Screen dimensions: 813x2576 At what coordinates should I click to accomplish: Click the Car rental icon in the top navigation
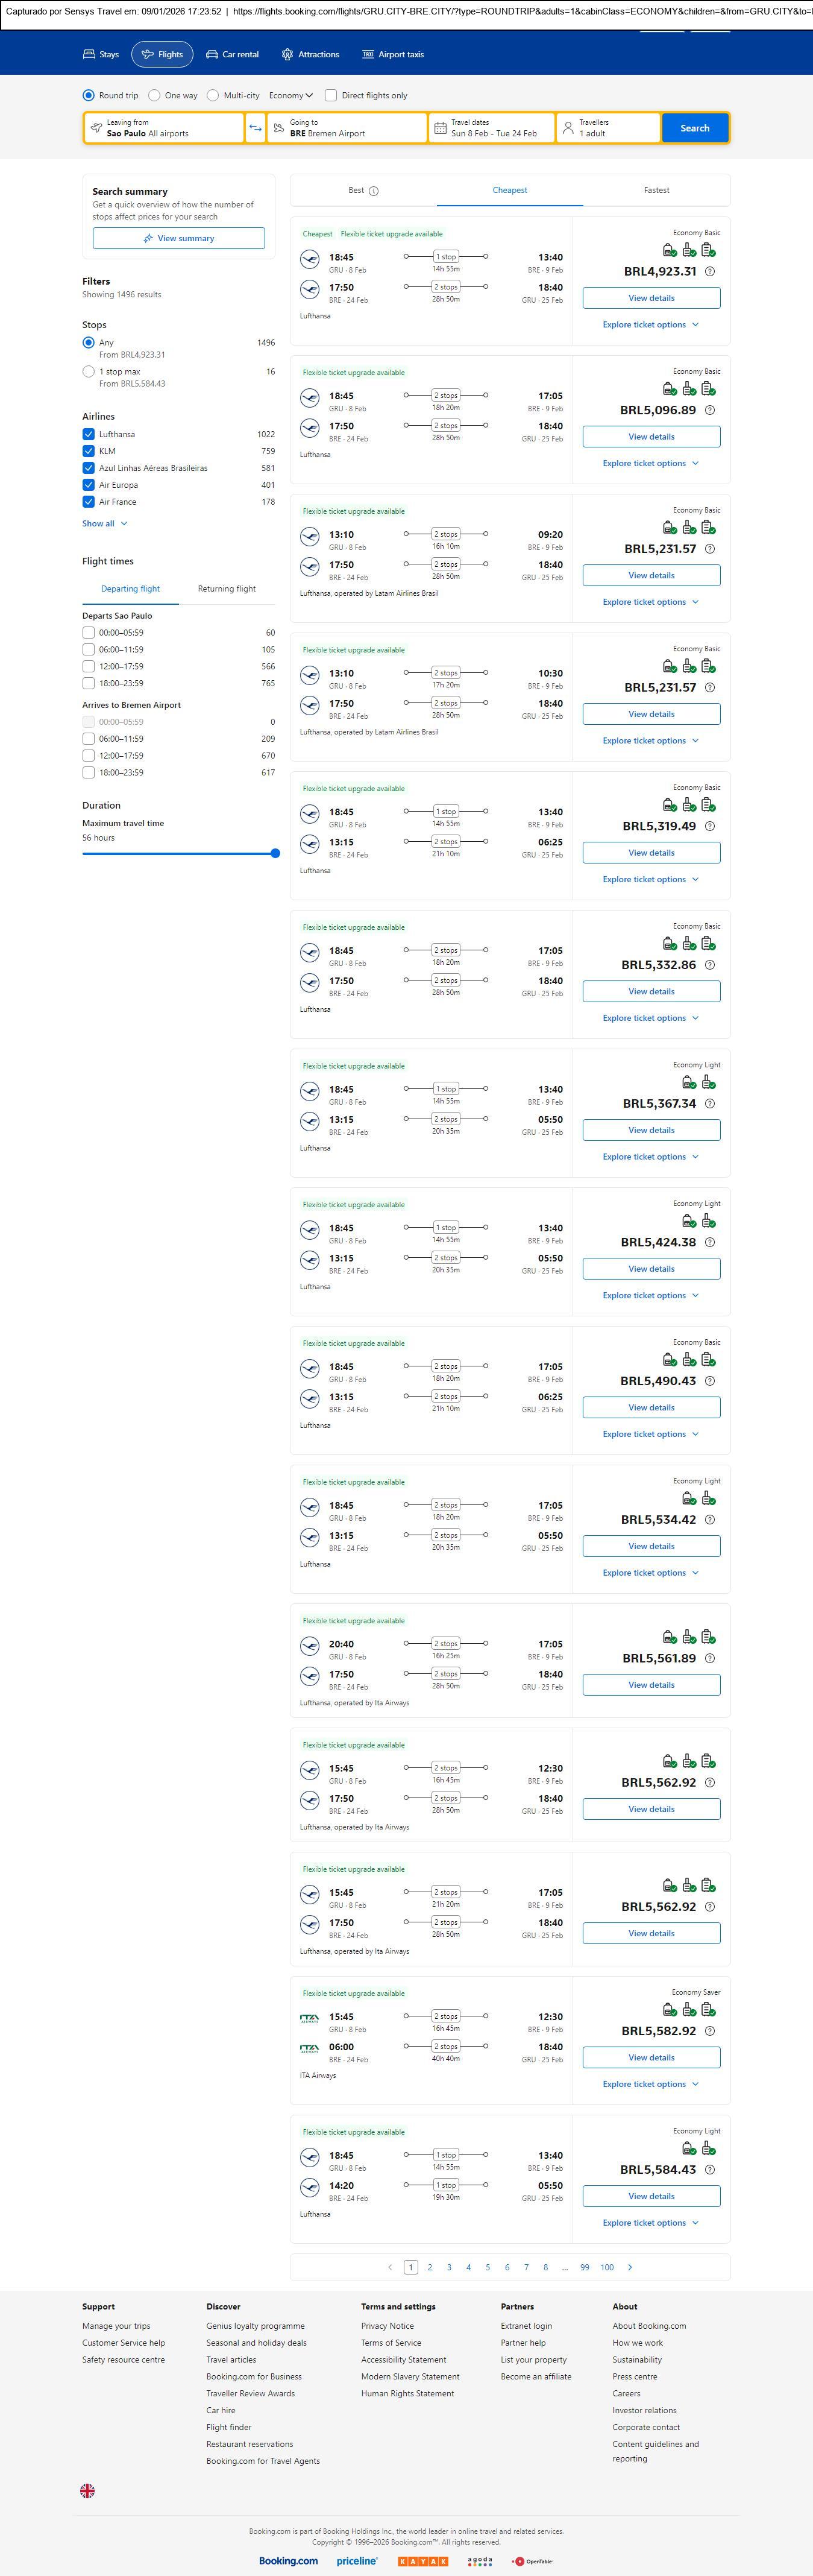[212, 55]
